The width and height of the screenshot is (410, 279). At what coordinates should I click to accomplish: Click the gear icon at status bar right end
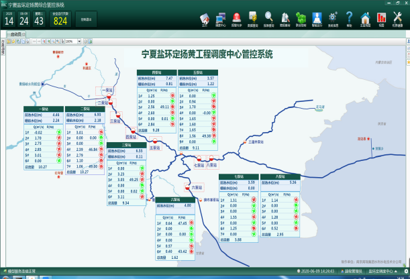[406, 272]
